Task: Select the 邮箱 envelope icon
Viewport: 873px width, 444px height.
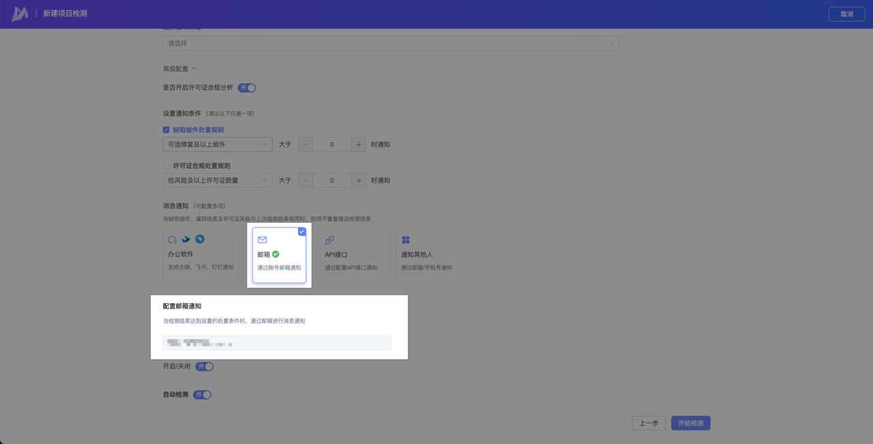Action: 263,240
